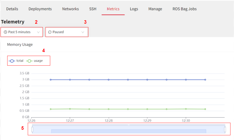Open the ROS Bag Jobs tab

click(185, 9)
